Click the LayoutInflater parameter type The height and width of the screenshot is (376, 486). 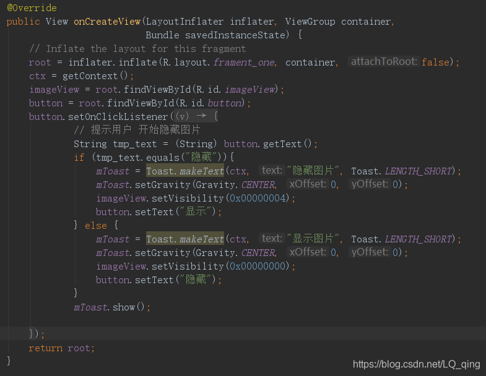[184, 22]
